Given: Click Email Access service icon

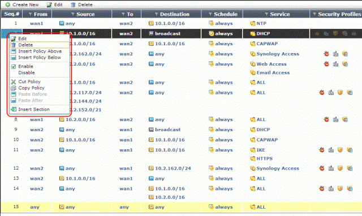Looking at the screenshot, I should pos(253,73).
